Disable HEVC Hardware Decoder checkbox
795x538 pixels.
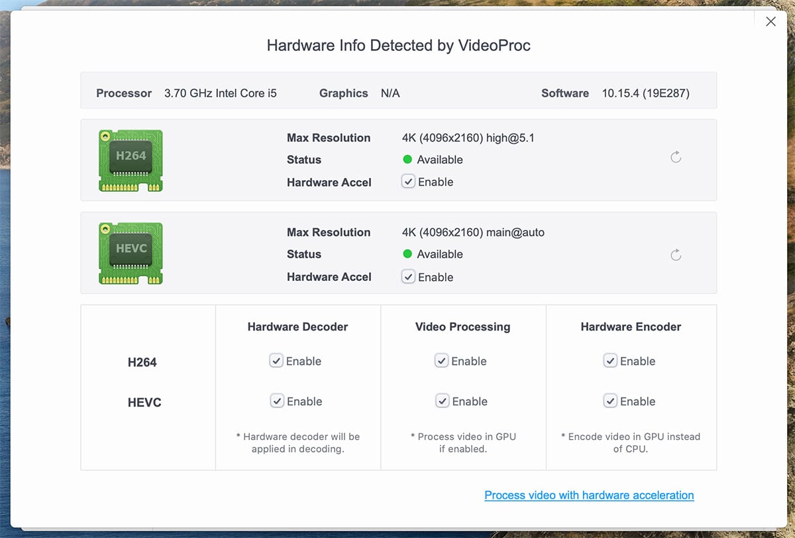coord(276,401)
